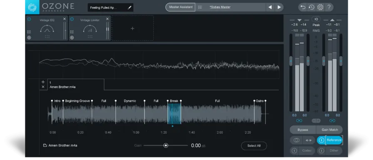Open the Dither panel button
Viewport: 373px width, 160px height.
(334, 150)
